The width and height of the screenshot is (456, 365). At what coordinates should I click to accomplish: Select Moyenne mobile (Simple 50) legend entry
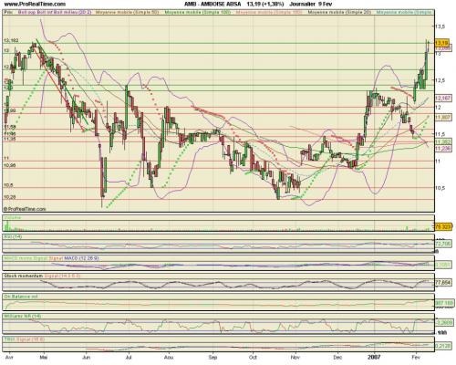pos(128,13)
